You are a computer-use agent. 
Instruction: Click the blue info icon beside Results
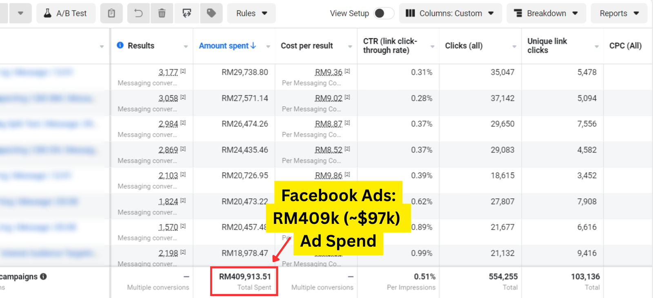pos(120,45)
